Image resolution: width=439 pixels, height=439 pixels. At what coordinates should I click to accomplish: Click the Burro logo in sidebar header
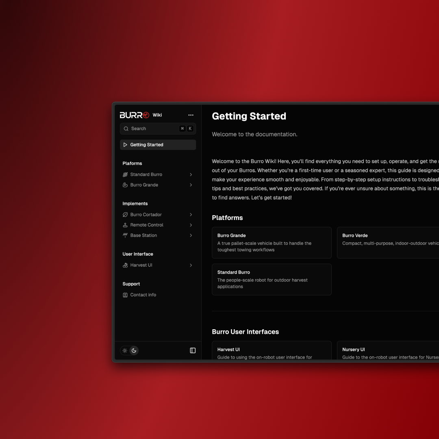(135, 115)
